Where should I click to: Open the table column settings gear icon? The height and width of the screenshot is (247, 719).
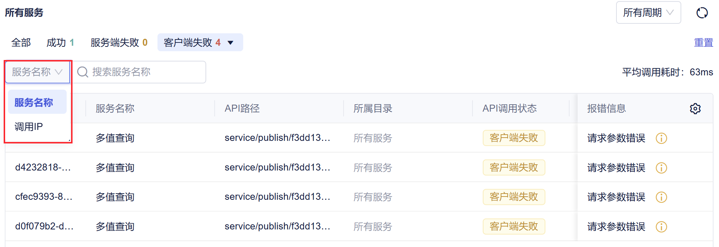[695, 108]
